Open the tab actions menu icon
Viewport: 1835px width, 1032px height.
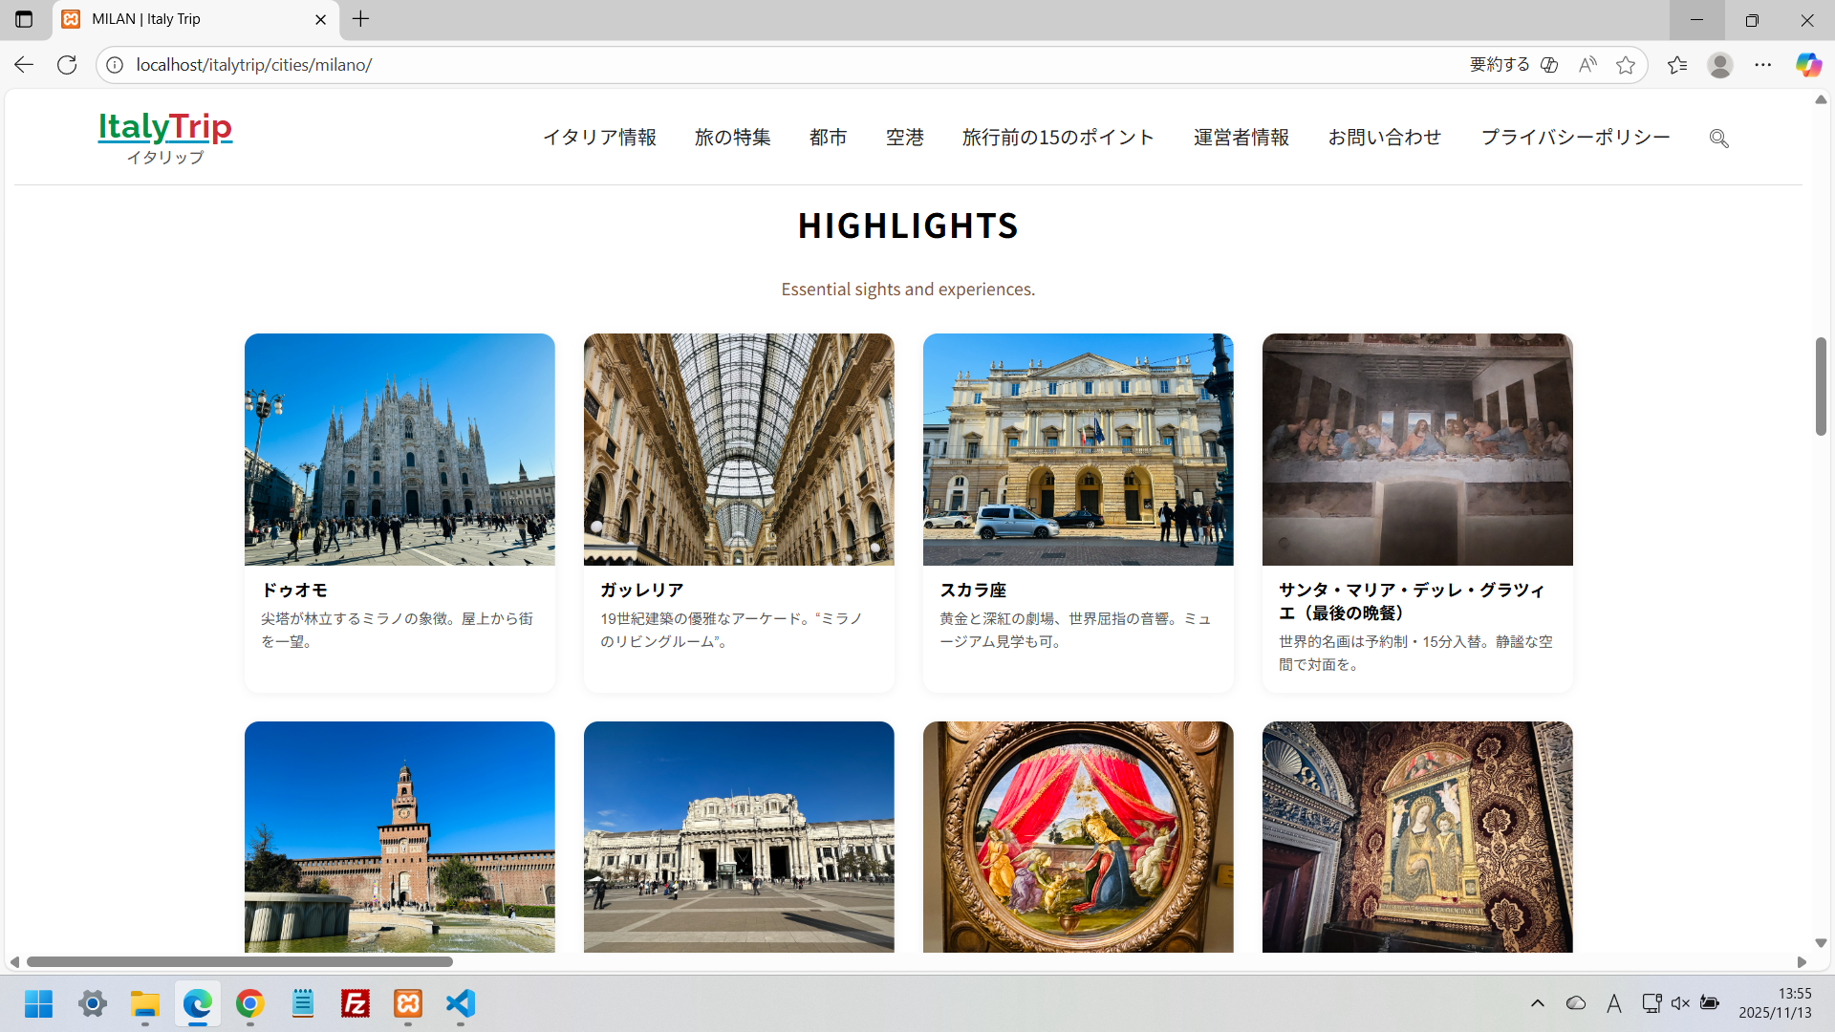(24, 19)
